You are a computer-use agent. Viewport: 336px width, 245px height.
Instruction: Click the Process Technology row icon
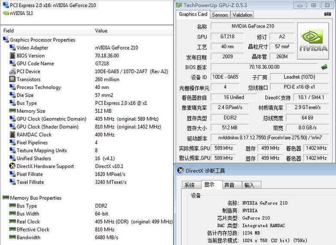tap(12, 87)
